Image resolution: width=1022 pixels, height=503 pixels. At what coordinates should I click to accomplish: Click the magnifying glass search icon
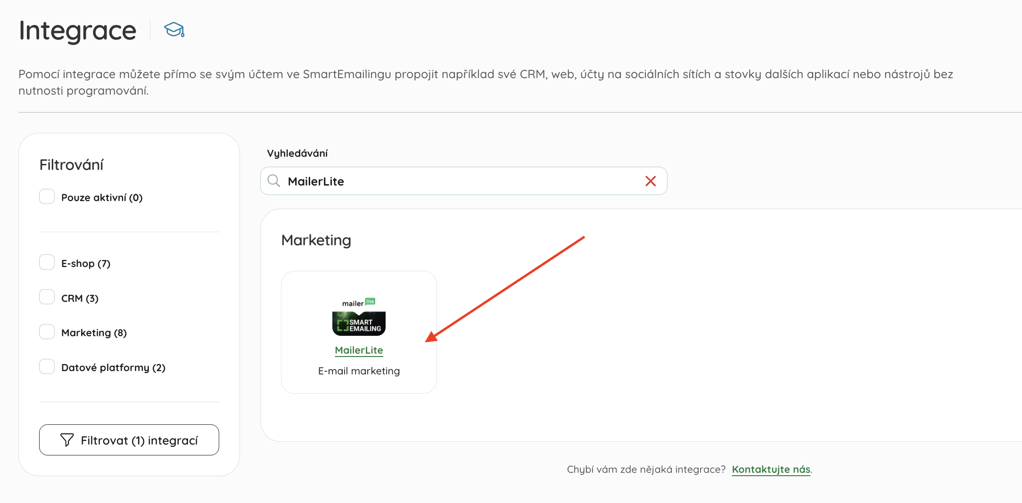click(274, 181)
